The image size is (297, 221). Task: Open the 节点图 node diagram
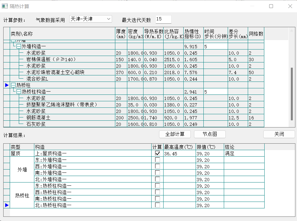click(210, 134)
